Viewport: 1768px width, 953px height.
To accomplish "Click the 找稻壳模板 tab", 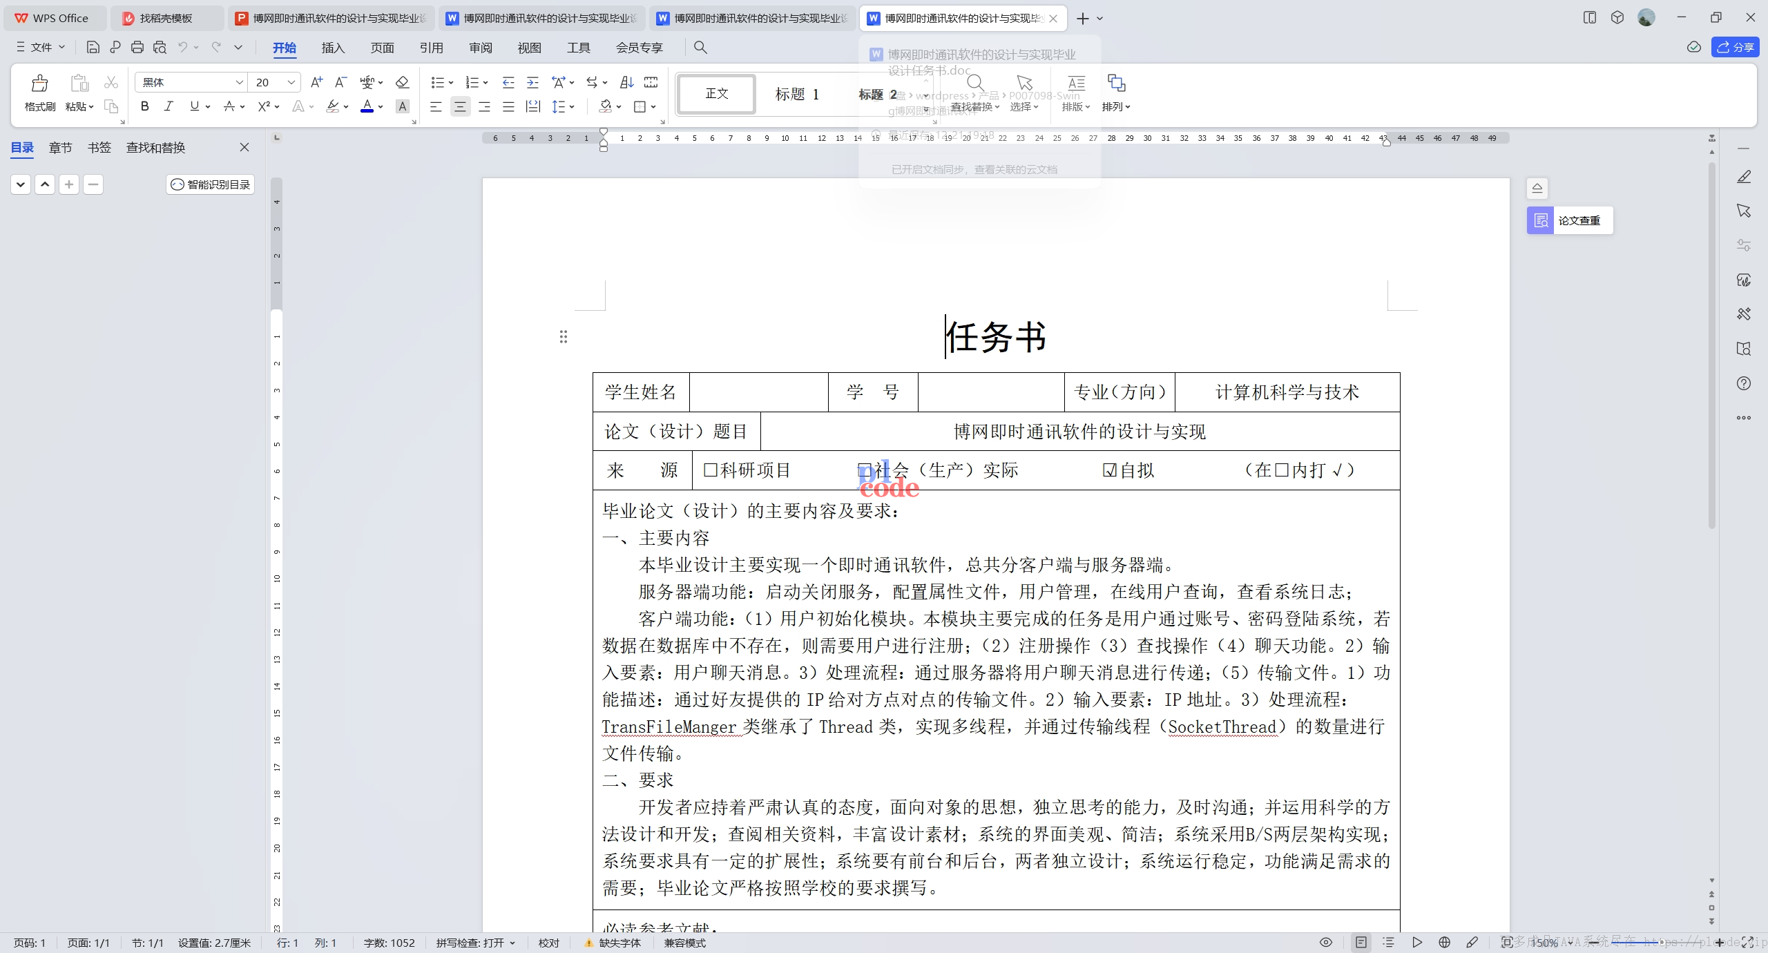I will click(x=166, y=19).
